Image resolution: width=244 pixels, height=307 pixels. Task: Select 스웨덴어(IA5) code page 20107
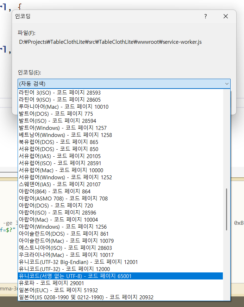(x=120, y=184)
